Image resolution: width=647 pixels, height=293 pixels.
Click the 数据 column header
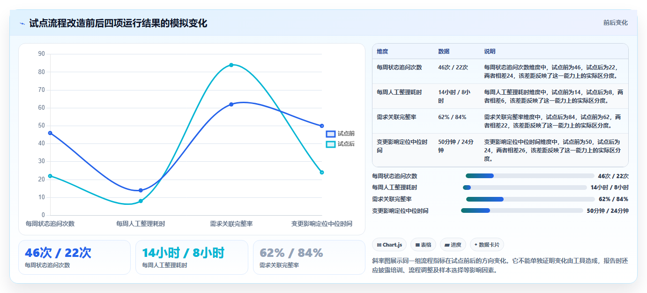pos(444,52)
